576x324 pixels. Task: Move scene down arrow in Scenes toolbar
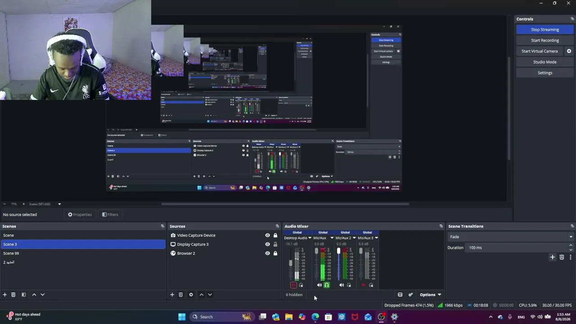tap(42, 295)
